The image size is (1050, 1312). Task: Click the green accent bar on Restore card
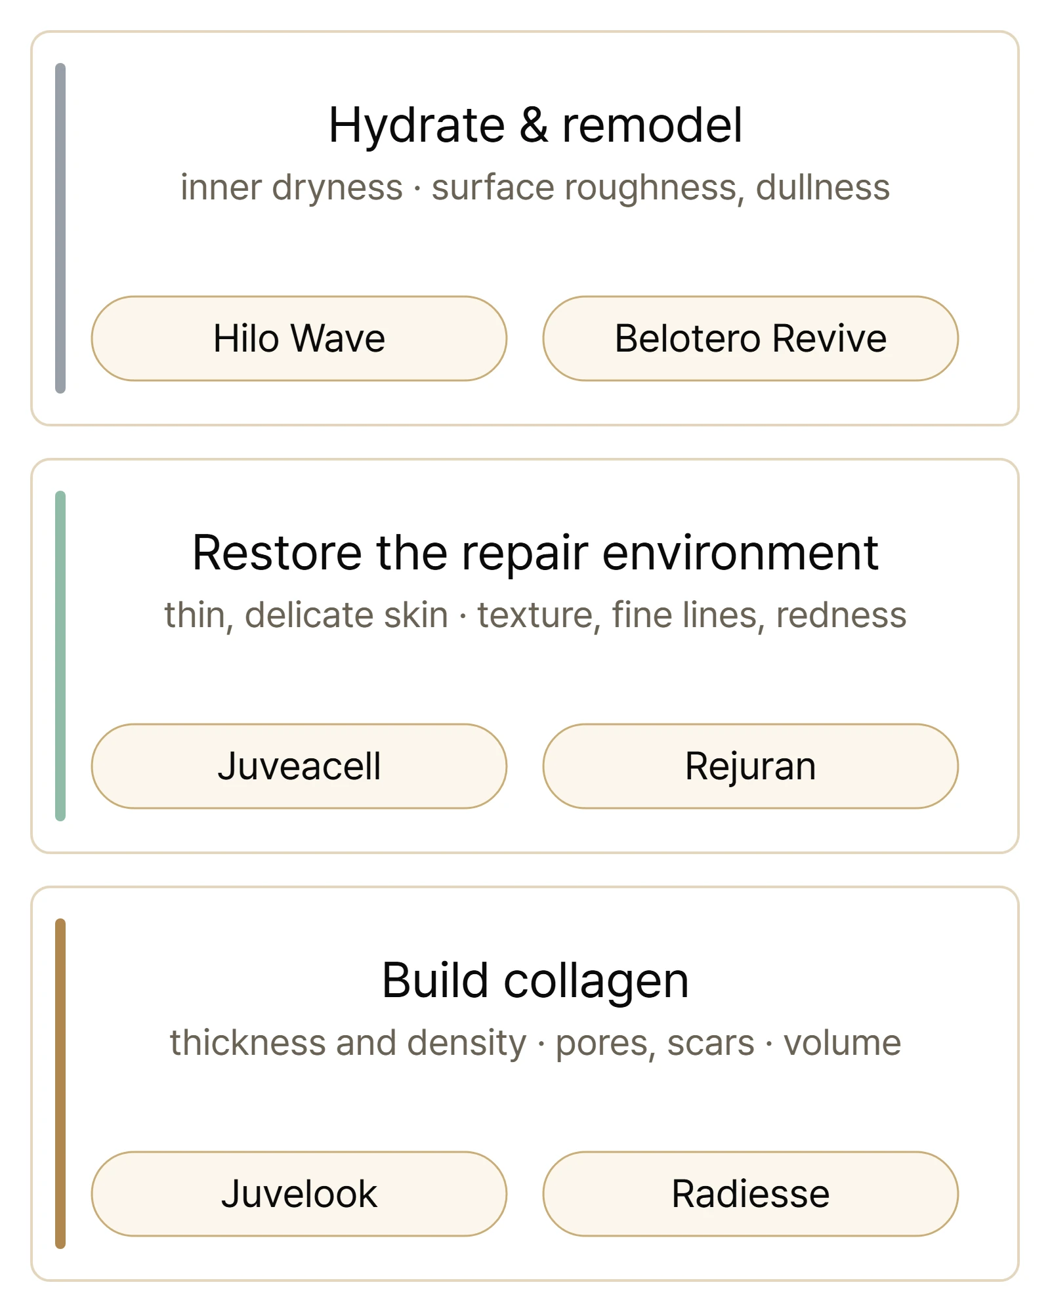[x=60, y=656]
